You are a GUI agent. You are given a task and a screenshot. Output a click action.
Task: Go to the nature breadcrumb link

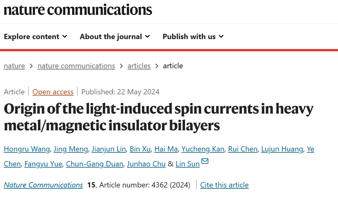click(14, 66)
